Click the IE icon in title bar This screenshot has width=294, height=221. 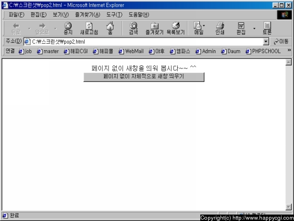(5, 5)
